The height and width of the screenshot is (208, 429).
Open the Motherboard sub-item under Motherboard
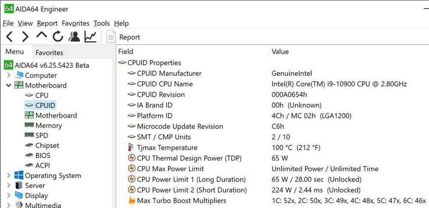tap(51, 116)
